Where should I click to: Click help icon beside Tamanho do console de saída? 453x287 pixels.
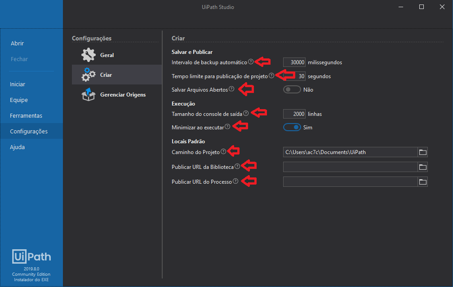[246, 113]
